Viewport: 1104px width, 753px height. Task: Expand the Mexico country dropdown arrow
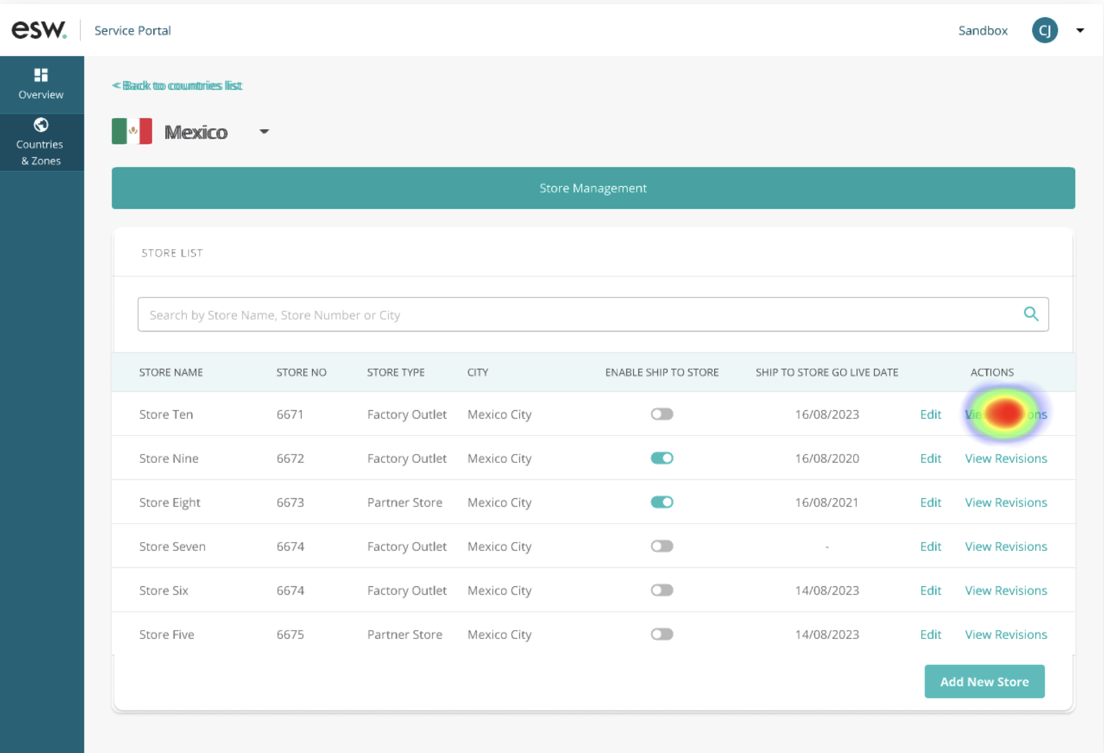(264, 132)
